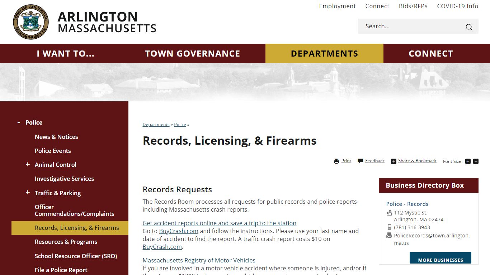490x275 pixels.
Task: Open the Police - Records directory link
Action: tap(407, 204)
